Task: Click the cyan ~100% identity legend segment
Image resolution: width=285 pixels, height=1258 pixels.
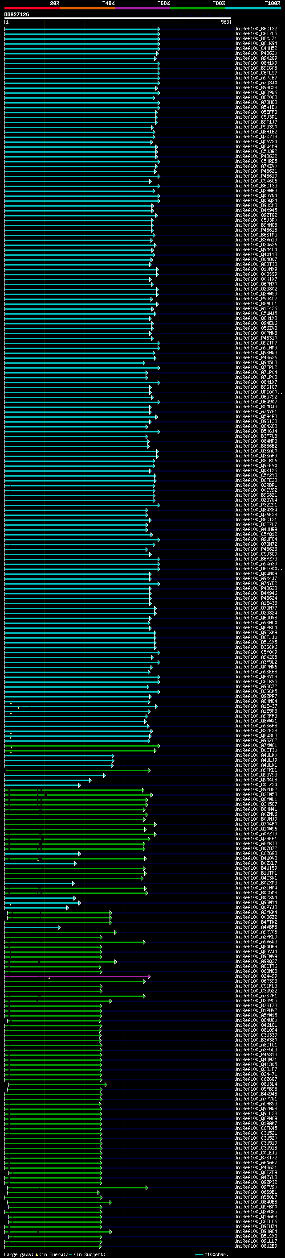Action: tap(253, 8)
